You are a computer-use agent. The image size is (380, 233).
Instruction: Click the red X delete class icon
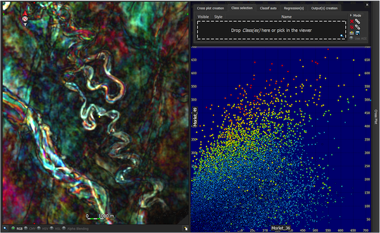[x=352, y=22]
